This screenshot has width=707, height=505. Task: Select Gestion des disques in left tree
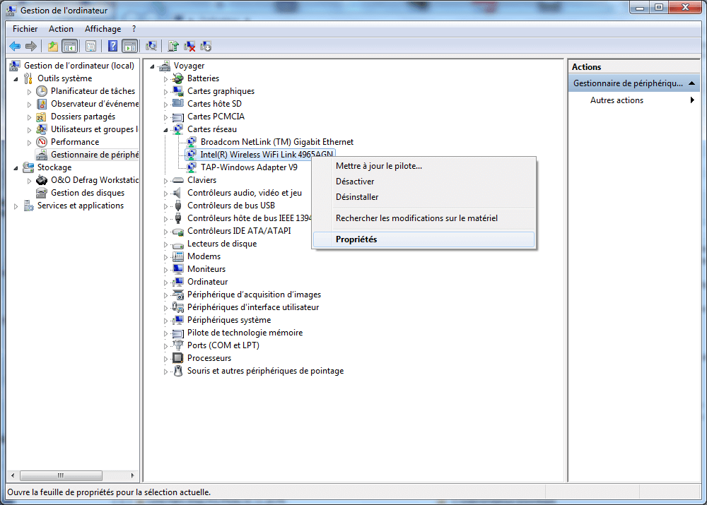(x=88, y=193)
